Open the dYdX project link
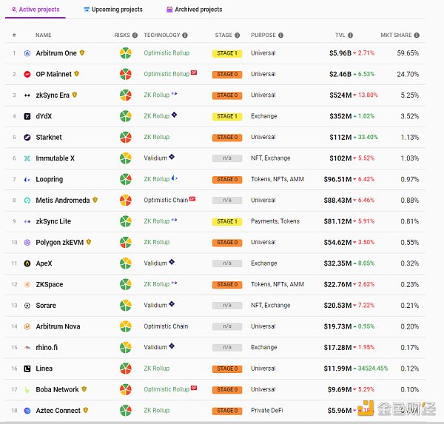Screen dimensions: 444x424 44,116
